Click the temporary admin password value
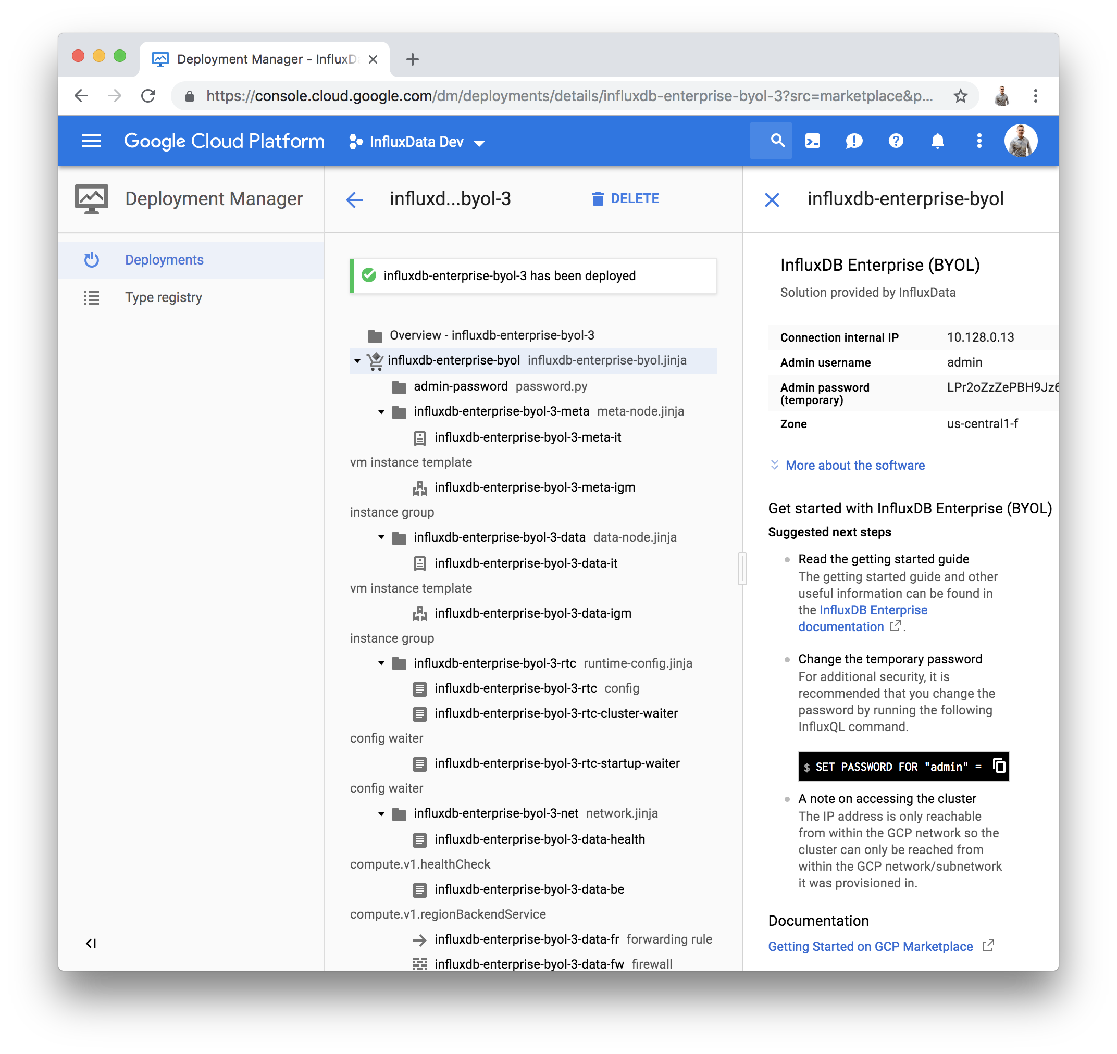The image size is (1117, 1054). pos(1002,387)
